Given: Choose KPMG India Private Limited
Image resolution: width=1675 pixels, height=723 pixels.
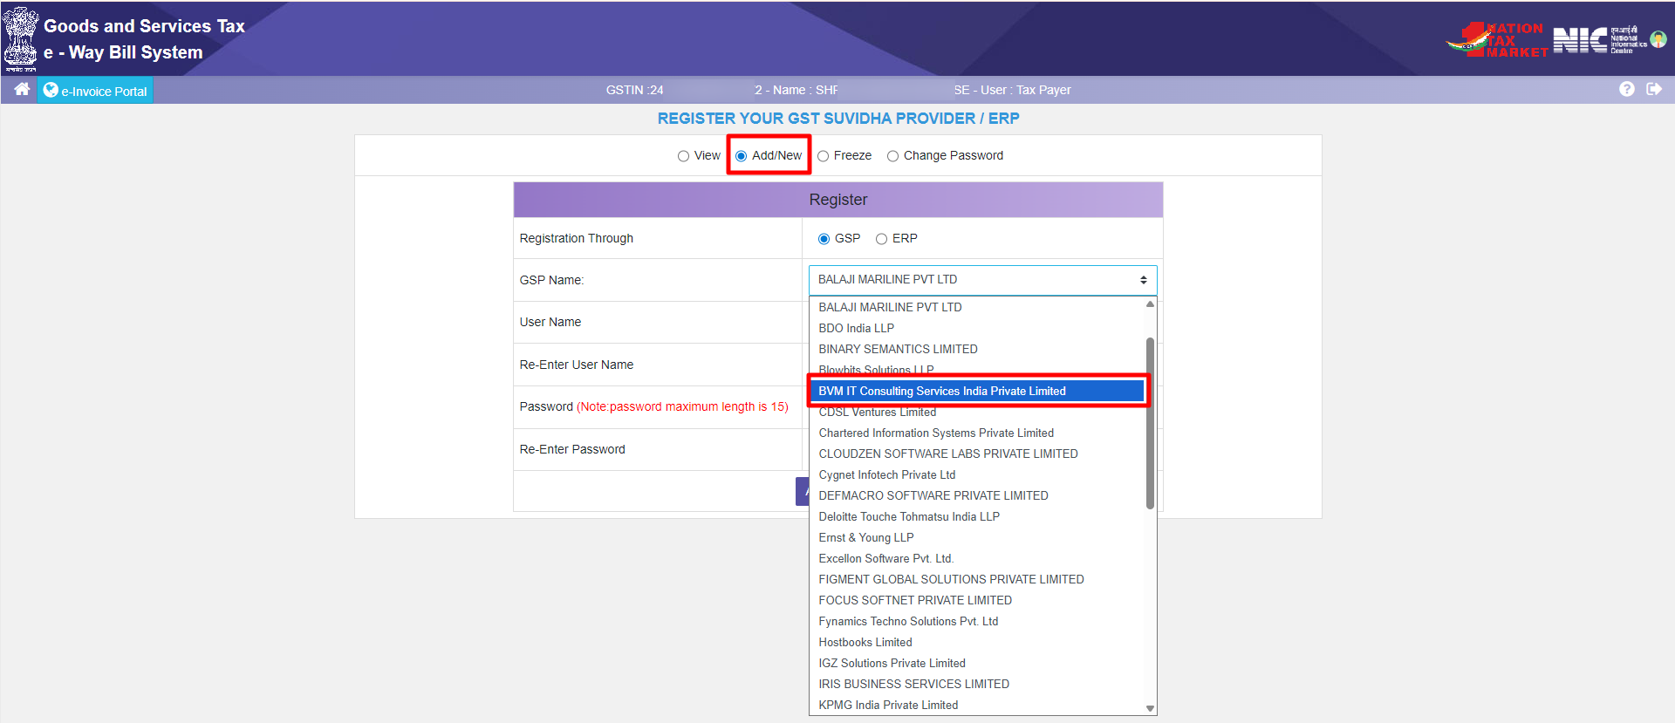Looking at the screenshot, I should tap(887, 706).
